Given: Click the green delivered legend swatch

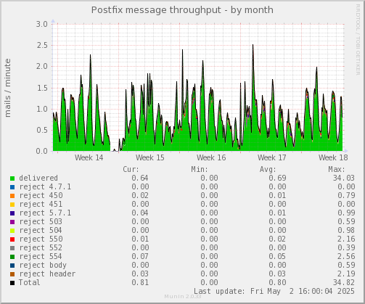Looking at the screenshot, I should point(12,178).
